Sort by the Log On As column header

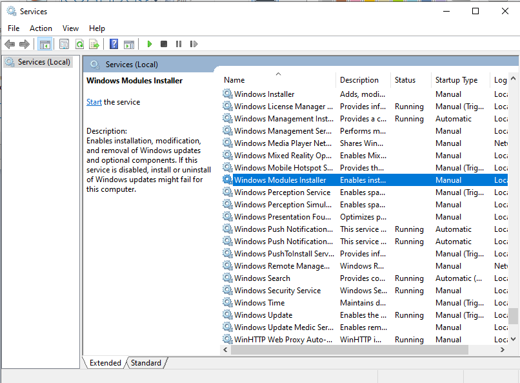pos(499,80)
